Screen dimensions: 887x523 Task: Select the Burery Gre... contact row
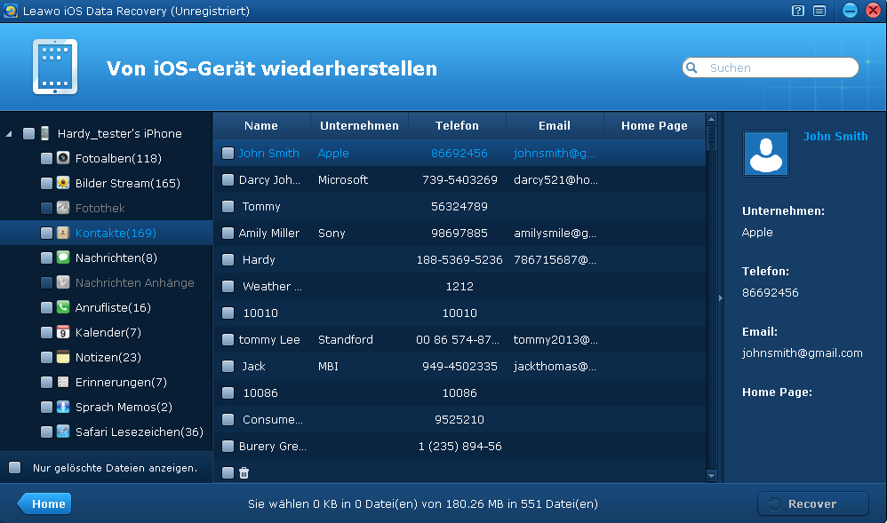[459, 446]
